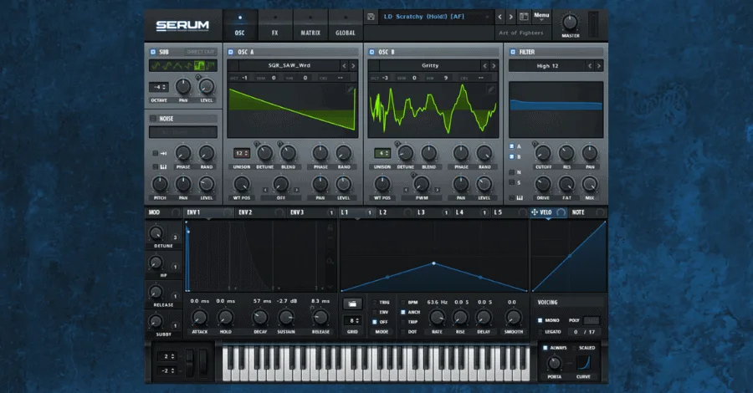Click the SUB DIRECT OUT button
Viewport: 753px width, 393px height.
pos(201,52)
